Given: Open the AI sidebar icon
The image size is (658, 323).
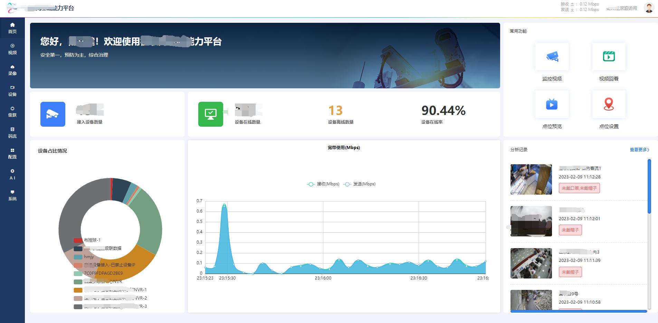Looking at the screenshot, I should 12,174.
